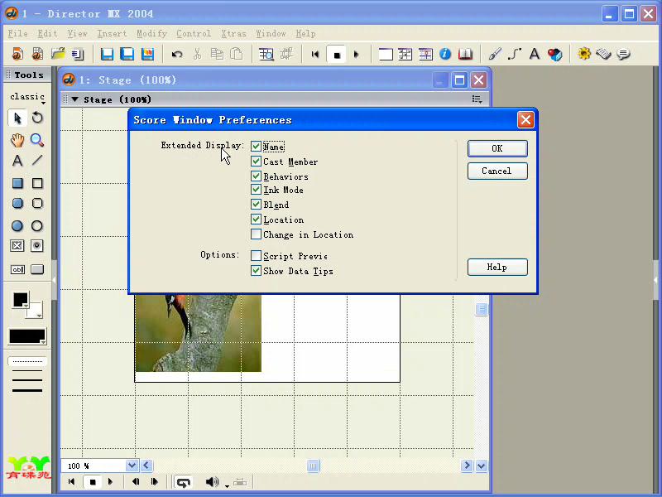This screenshot has width=662, height=497.
Task: Collapse the Stage panel triangle
Action: tap(74, 99)
